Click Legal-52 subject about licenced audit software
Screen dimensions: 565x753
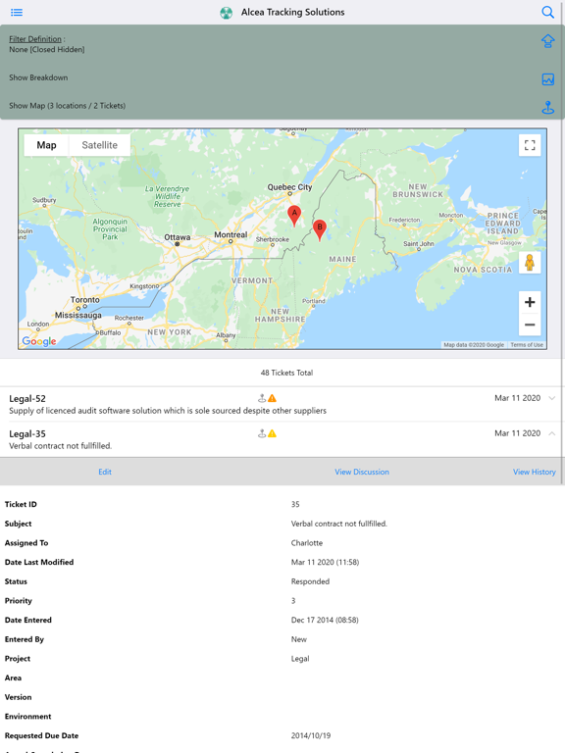168,411
